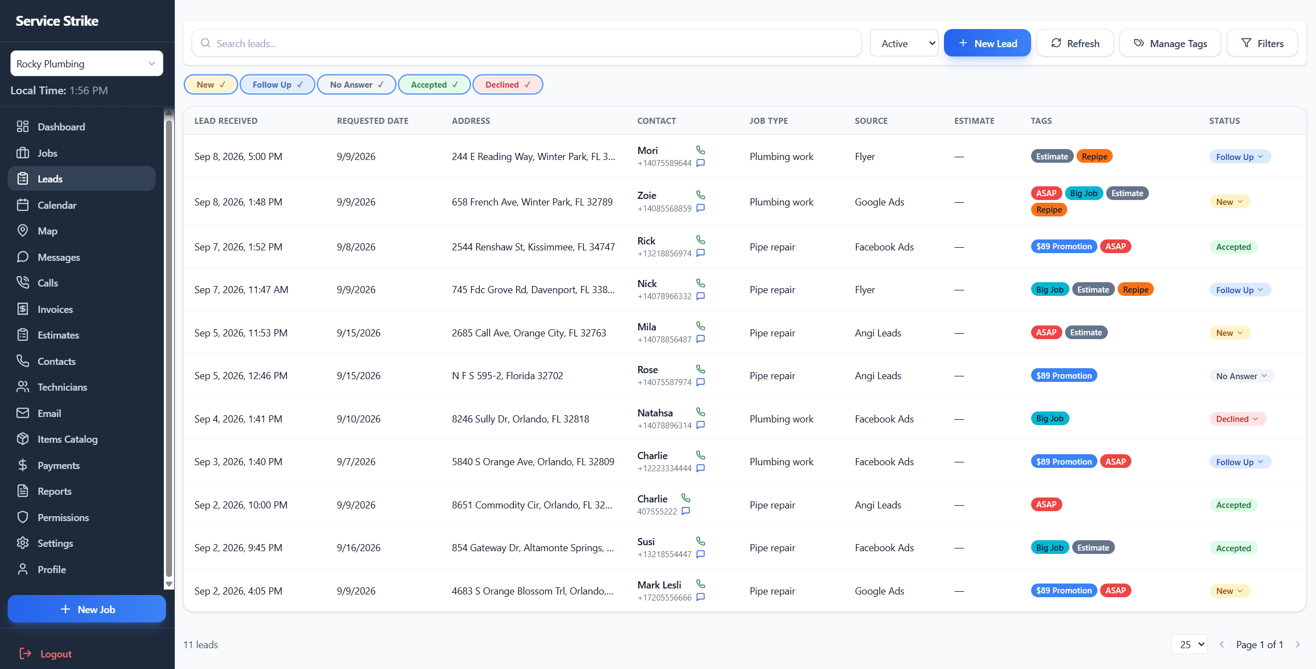This screenshot has height=669, width=1316.
Task: Open Manage Tags
Action: point(1170,43)
